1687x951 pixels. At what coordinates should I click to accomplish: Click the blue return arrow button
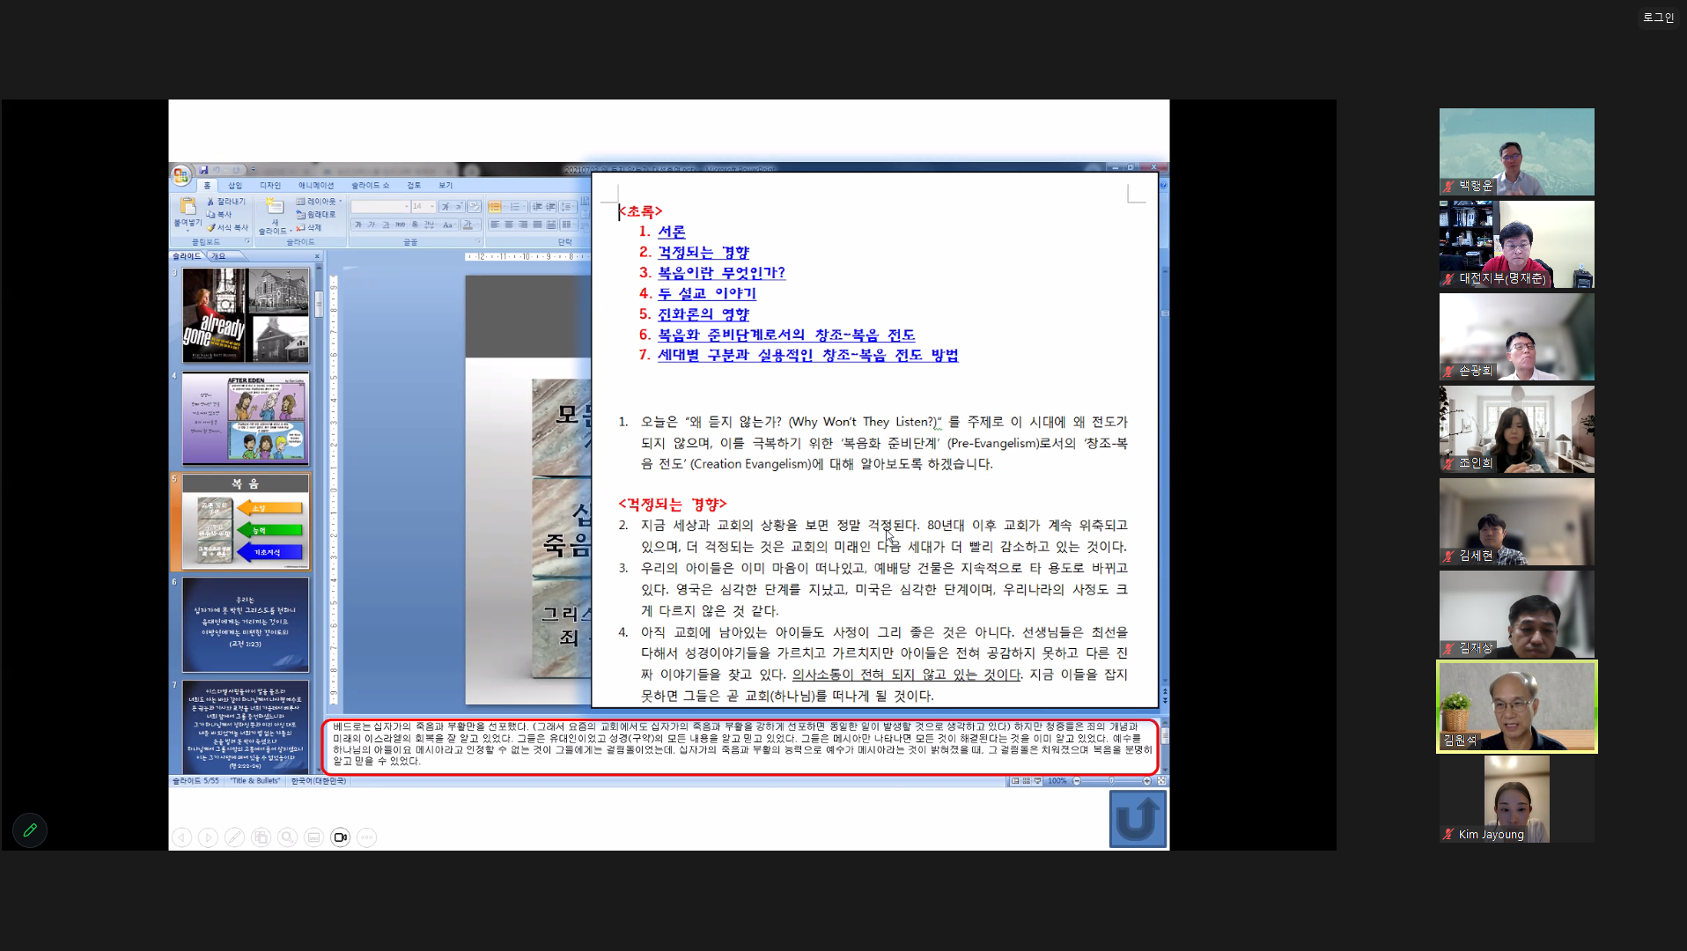click(1138, 819)
